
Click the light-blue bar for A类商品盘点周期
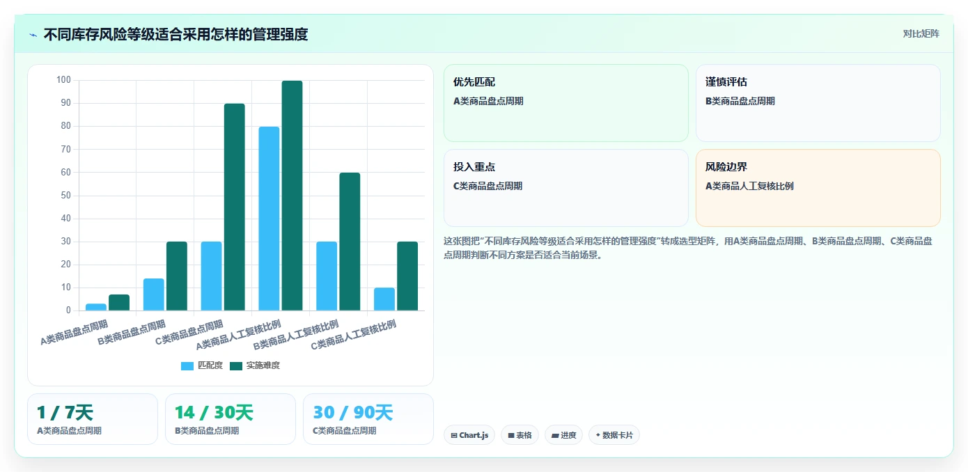(96, 307)
